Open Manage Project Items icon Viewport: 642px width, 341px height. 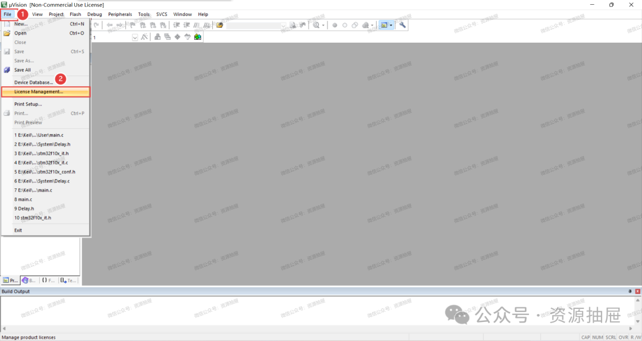(x=158, y=37)
